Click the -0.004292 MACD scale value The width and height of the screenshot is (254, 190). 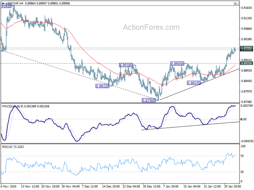[x=247, y=141]
